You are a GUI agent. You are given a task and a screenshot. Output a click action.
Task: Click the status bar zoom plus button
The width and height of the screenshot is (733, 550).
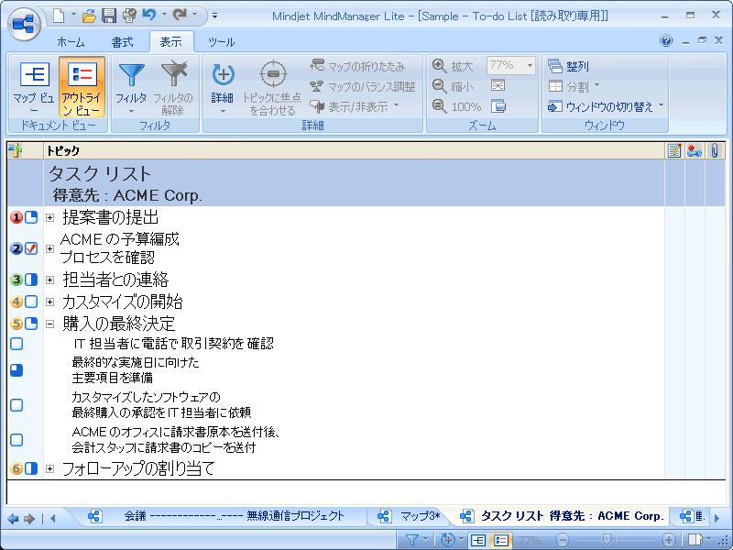coord(669,540)
